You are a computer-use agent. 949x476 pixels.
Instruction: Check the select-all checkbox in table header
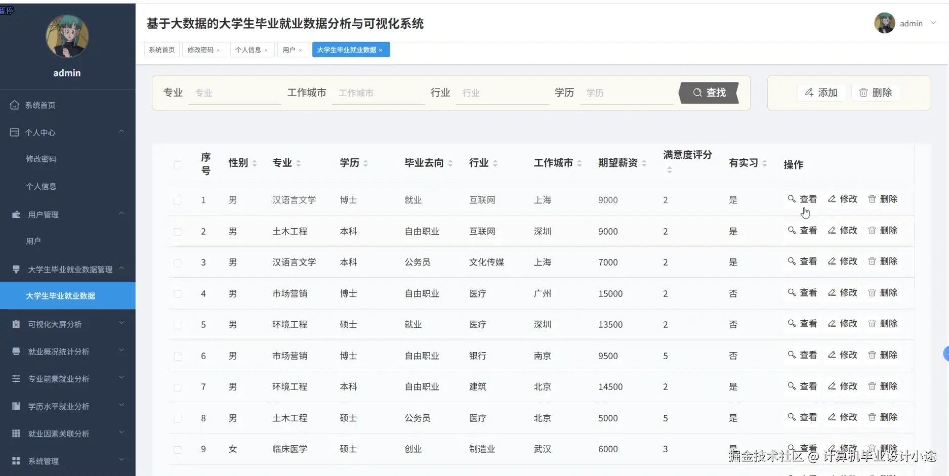(178, 165)
